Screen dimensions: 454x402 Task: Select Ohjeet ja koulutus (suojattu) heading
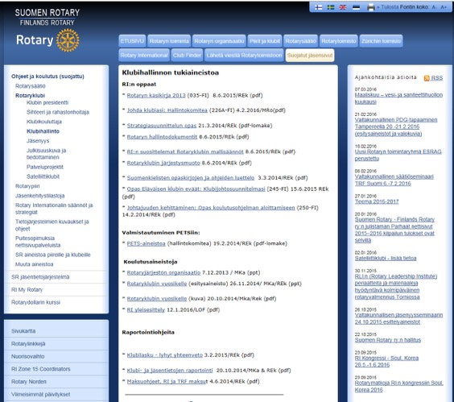[x=47, y=77]
